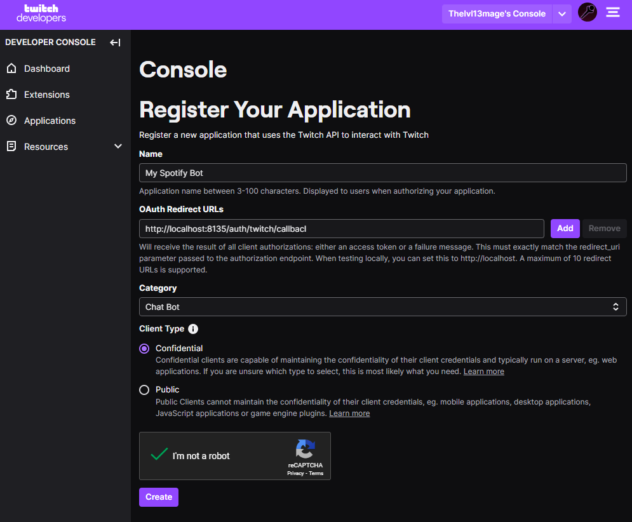
Task: Click the Dashboard home icon
Action: (11, 69)
